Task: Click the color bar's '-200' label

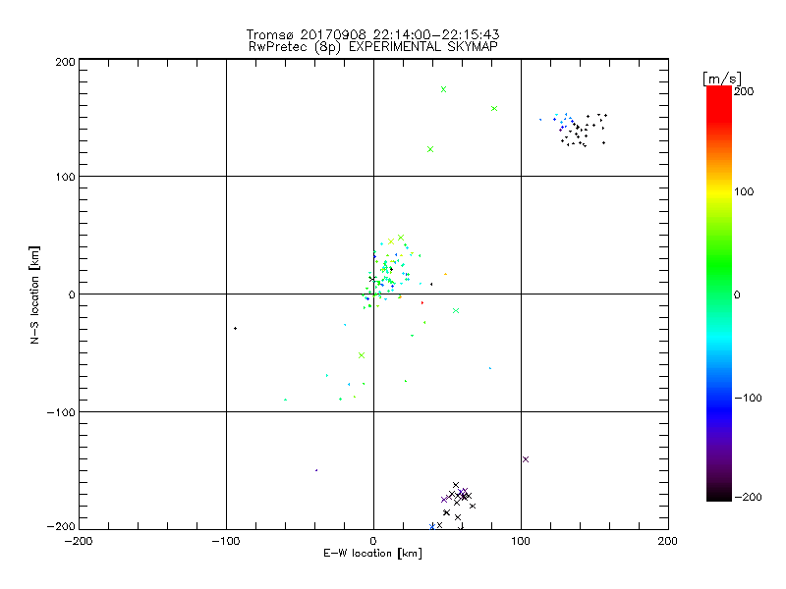Action: pyautogui.click(x=748, y=497)
